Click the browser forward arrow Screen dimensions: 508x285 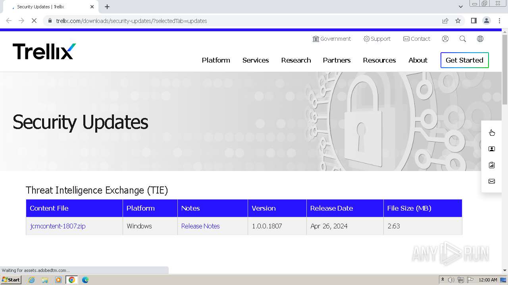(21, 21)
